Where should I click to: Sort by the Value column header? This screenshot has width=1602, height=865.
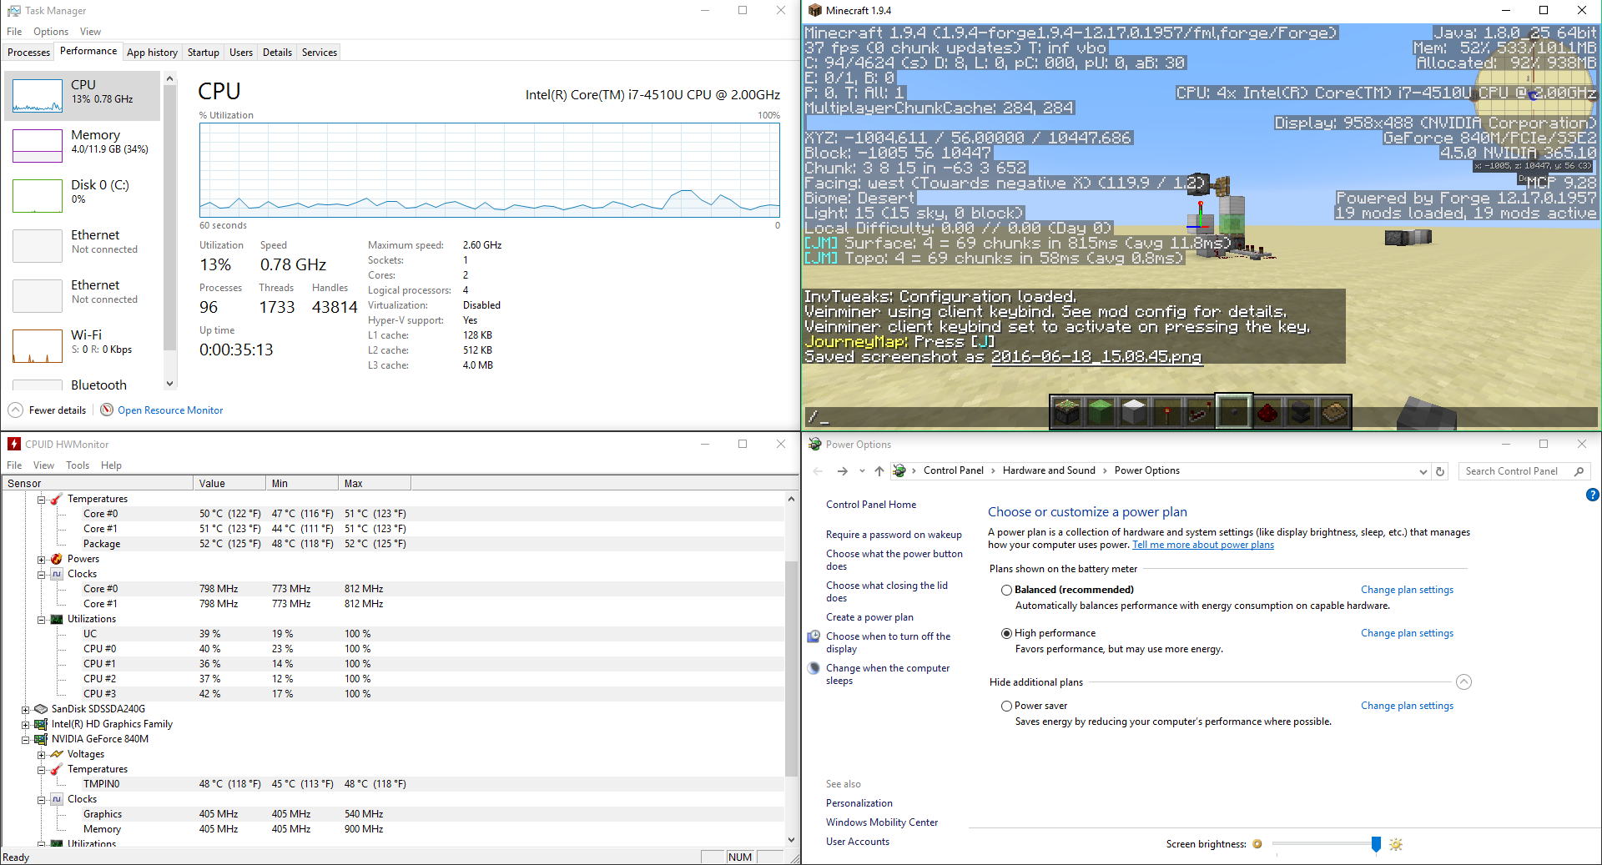[229, 484]
